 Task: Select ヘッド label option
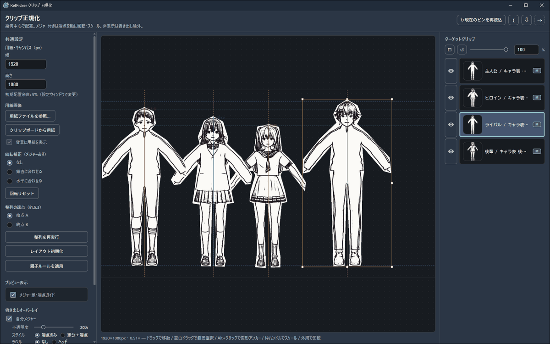point(54,342)
